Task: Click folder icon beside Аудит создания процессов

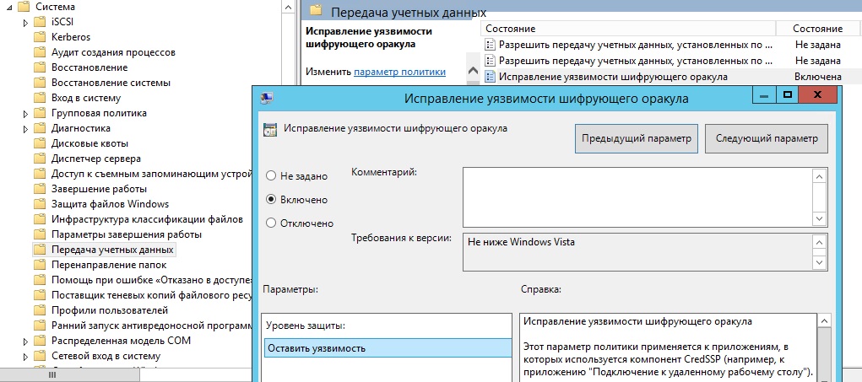Action: click(x=39, y=52)
